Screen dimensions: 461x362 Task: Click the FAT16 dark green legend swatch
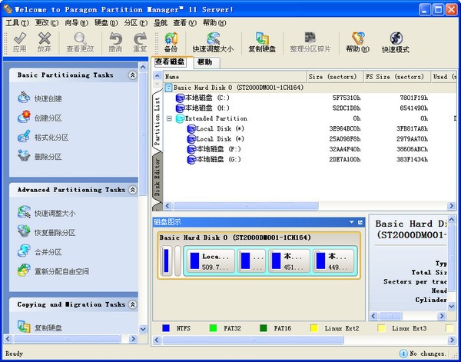pos(264,328)
